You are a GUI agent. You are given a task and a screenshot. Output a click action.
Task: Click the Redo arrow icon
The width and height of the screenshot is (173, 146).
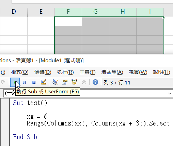pos(3,82)
